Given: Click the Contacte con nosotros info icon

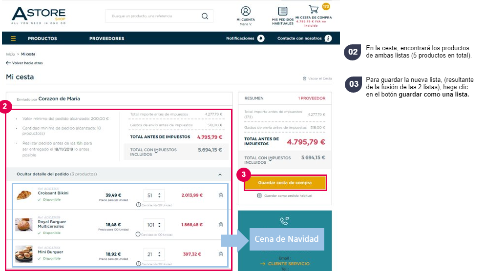Looking at the screenshot, I should click(328, 39).
